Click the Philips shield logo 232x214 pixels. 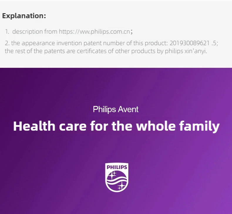click(x=117, y=178)
